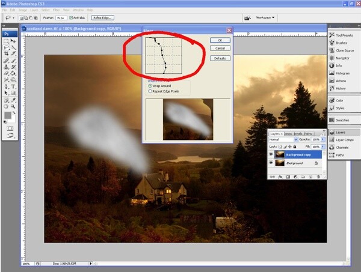
Task: Open the Filter menu
Action: (56, 10)
